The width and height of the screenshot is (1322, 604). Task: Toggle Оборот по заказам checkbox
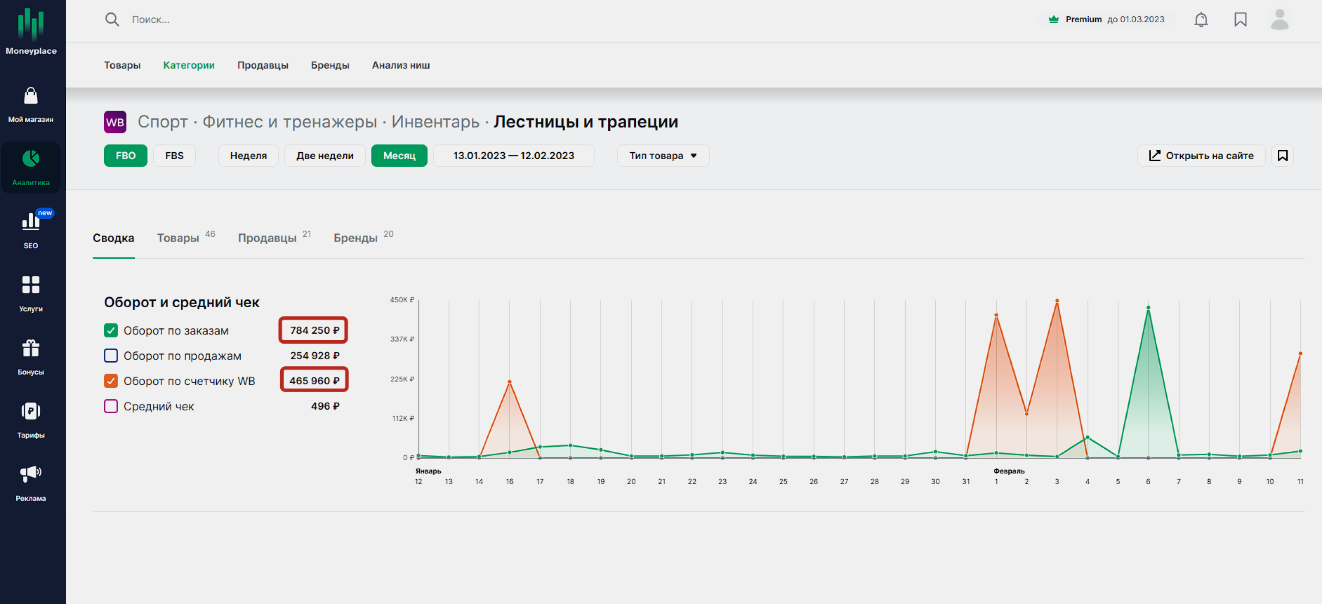coord(111,330)
